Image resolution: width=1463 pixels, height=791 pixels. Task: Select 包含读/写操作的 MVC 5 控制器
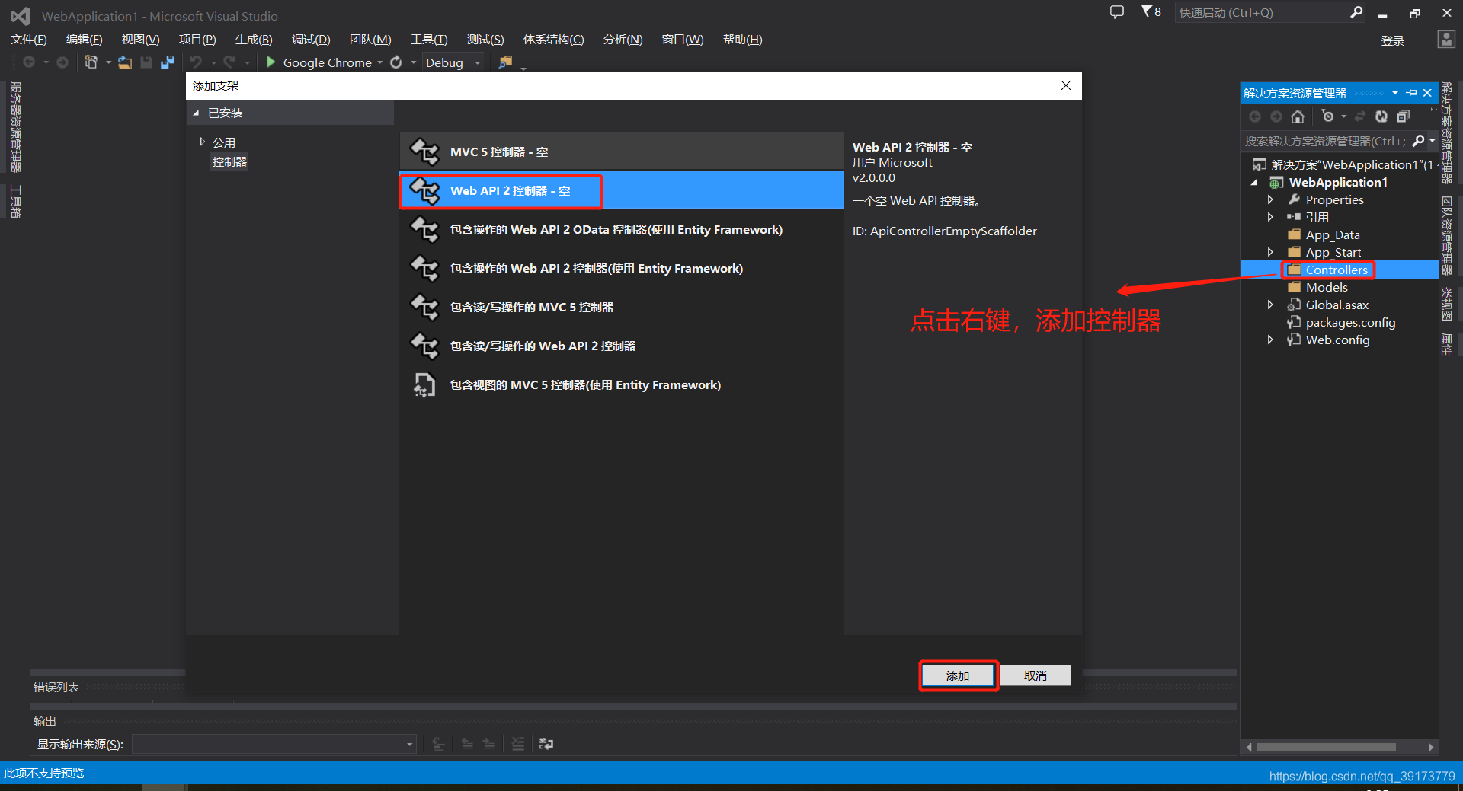pos(622,307)
